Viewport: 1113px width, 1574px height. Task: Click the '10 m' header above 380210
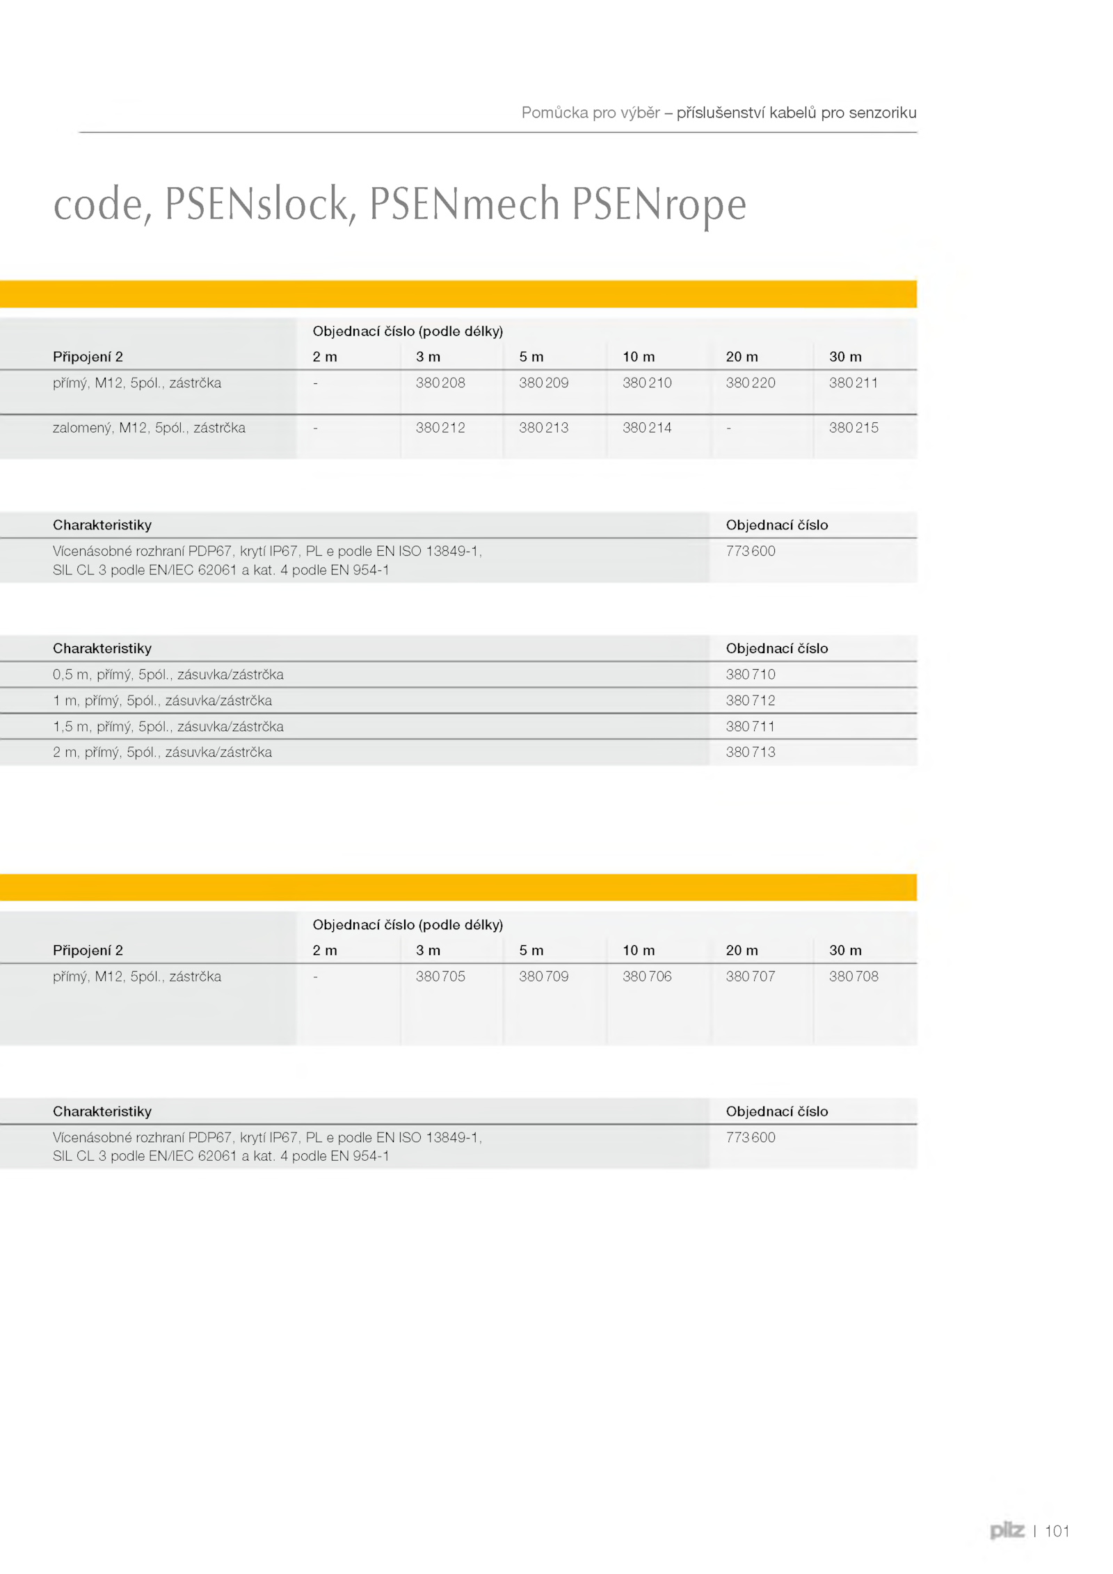(x=639, y=357)
